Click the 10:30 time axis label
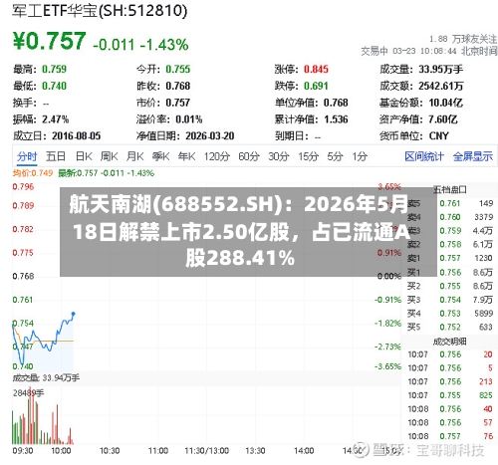498x465 pixels. click(x=110, y=451)
